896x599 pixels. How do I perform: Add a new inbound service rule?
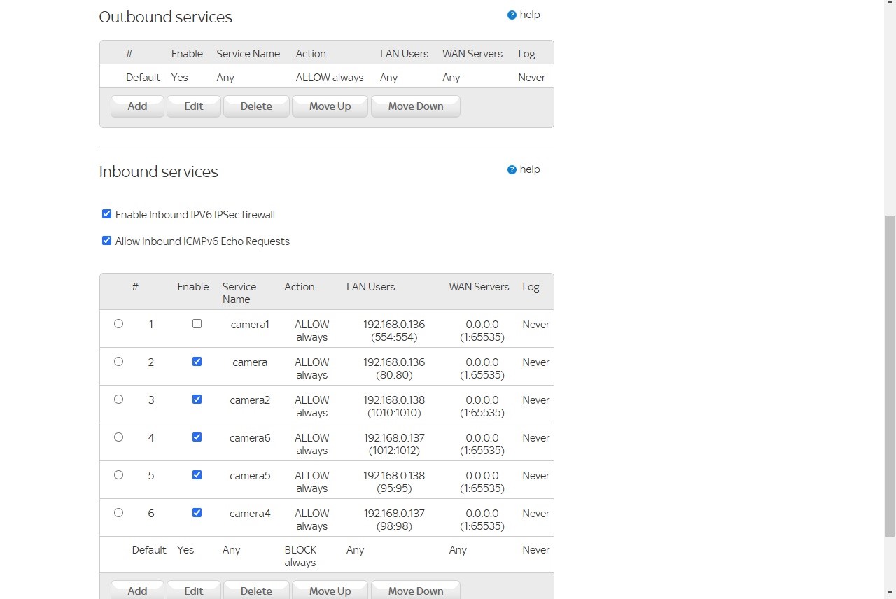pyautogui.click(x=136, y=590)
